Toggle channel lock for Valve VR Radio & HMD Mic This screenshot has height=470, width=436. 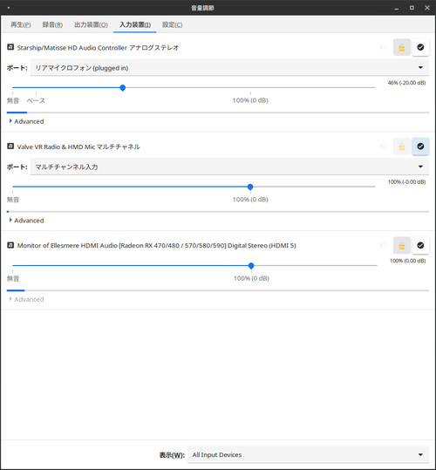click(x=402, y=146)
